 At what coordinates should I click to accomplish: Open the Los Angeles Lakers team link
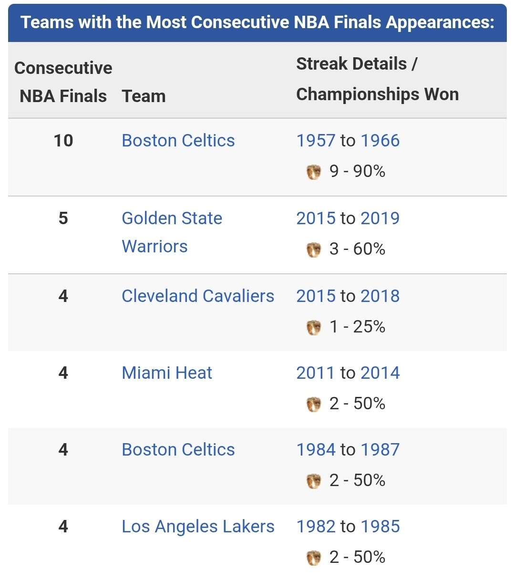pos(198,527)
